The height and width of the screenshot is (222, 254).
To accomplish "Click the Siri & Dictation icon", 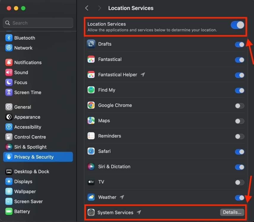I will [91, 167].
